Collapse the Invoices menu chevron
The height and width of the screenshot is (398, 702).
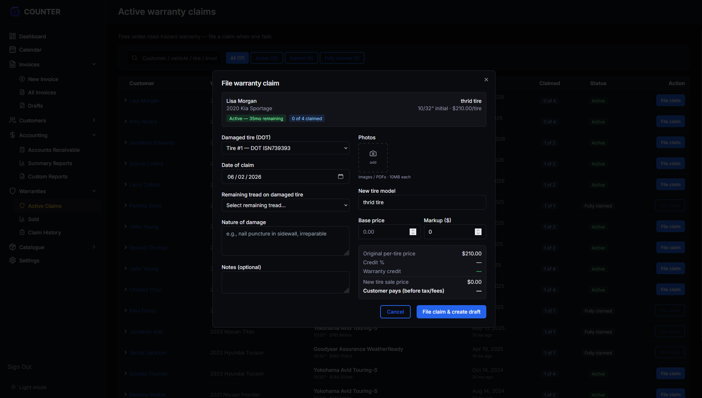[x=94, y=64]
